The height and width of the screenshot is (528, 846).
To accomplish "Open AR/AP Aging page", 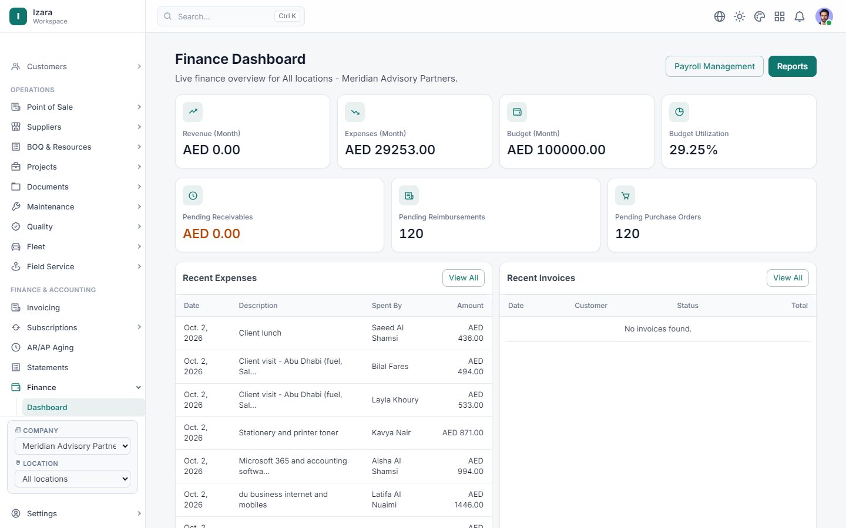I will point(73,347).
